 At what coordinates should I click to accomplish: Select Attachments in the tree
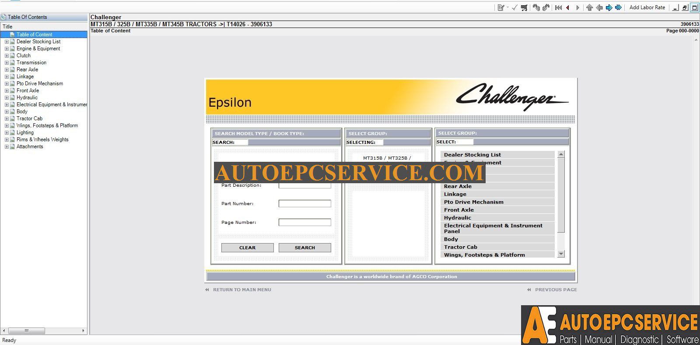pyautogui.click(x=30, y=146)
